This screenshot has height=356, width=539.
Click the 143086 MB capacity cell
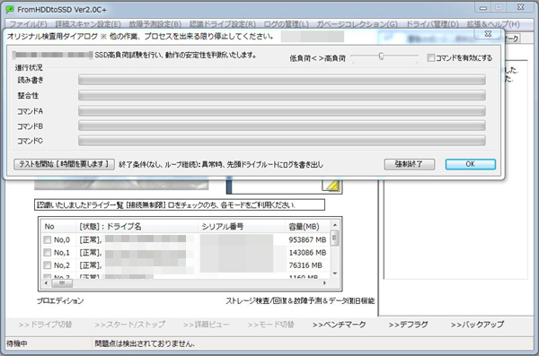307,253
